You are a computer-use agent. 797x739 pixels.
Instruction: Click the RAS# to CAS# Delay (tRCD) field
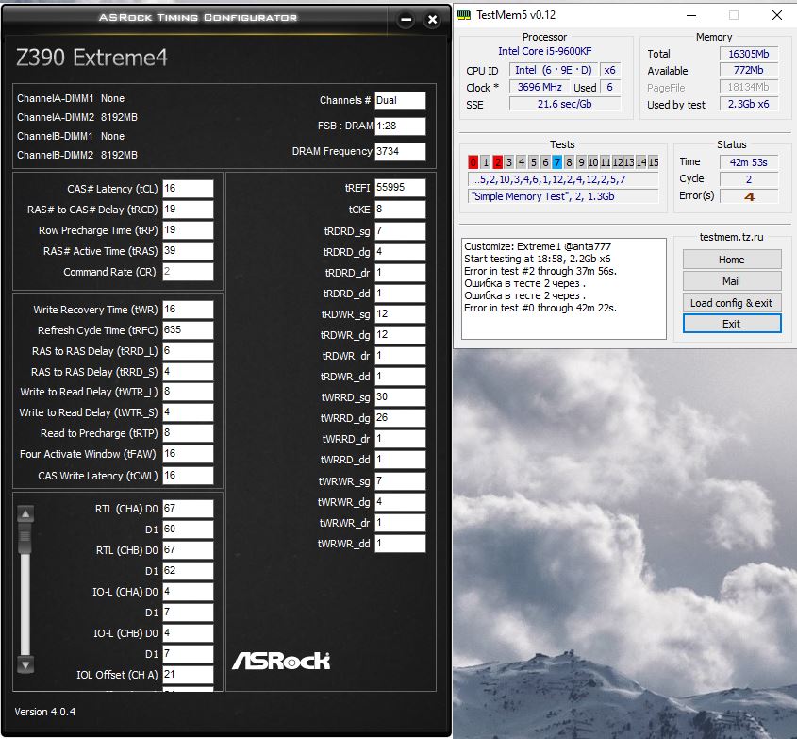[188, 209]
